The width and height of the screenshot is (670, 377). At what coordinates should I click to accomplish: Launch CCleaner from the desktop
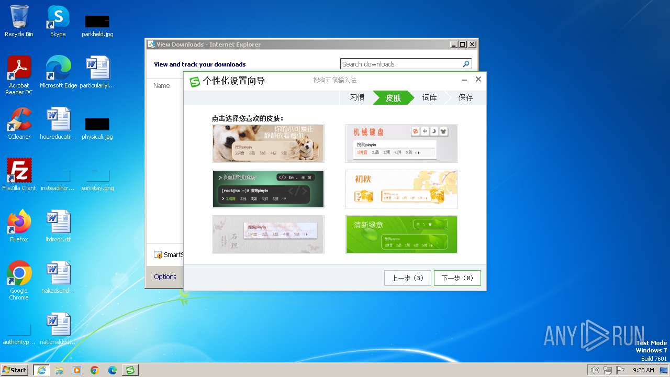tap(19, 124)
